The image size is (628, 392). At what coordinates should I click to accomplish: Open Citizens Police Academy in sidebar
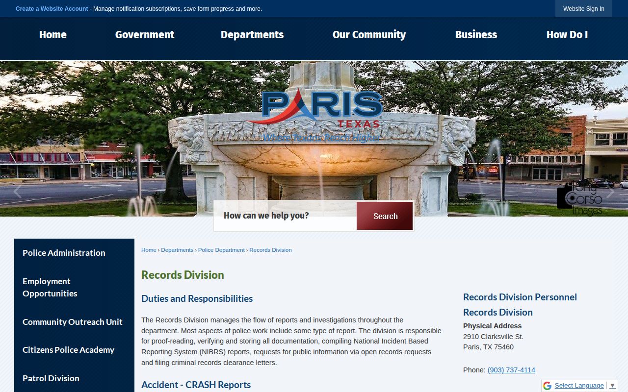pos(74,350)
